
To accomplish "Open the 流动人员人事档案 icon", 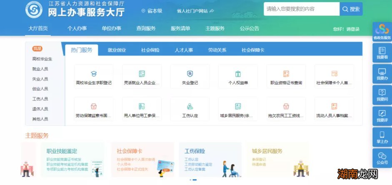I will point(334,107).
